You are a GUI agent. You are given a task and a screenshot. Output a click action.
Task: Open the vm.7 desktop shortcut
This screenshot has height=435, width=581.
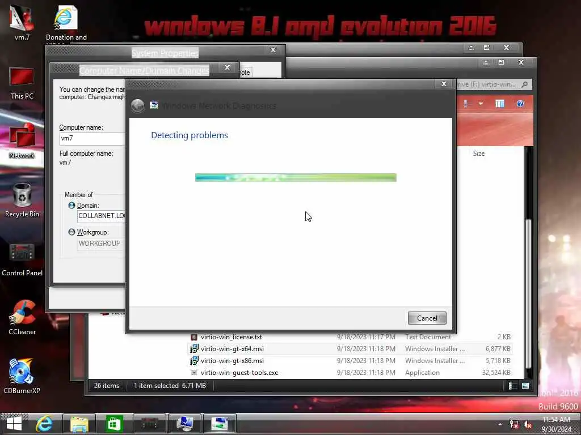[22, 22]
